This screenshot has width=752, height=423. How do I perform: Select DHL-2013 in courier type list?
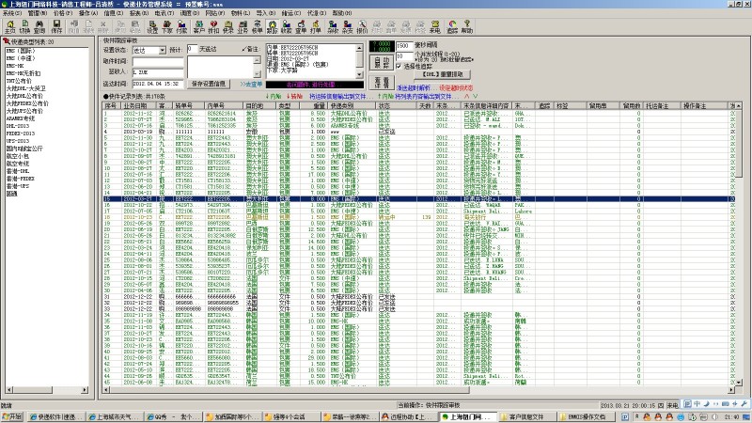(18, 126)
